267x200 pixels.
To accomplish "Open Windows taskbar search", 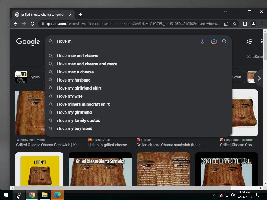I will (x=19, y=195).
